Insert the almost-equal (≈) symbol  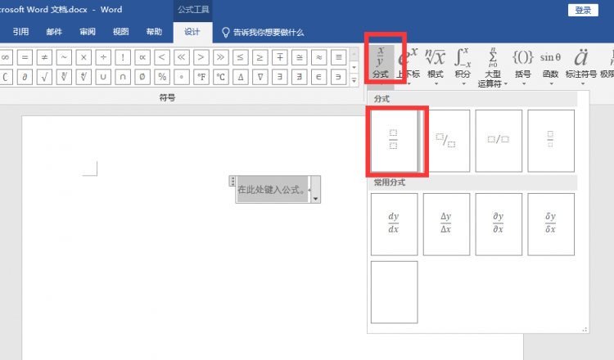(318, 57)
